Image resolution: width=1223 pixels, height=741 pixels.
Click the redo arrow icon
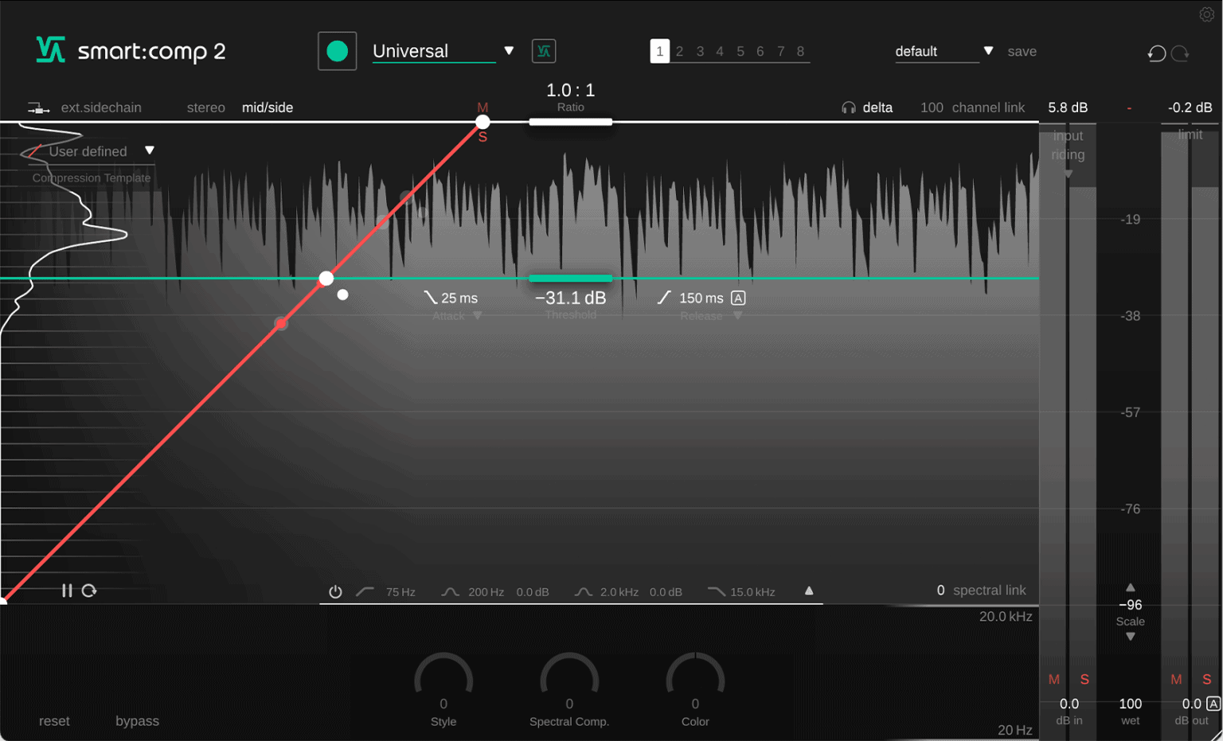[x=1181, y=53]
